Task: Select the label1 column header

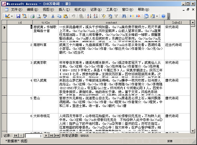Action: (x=177, y=22)
